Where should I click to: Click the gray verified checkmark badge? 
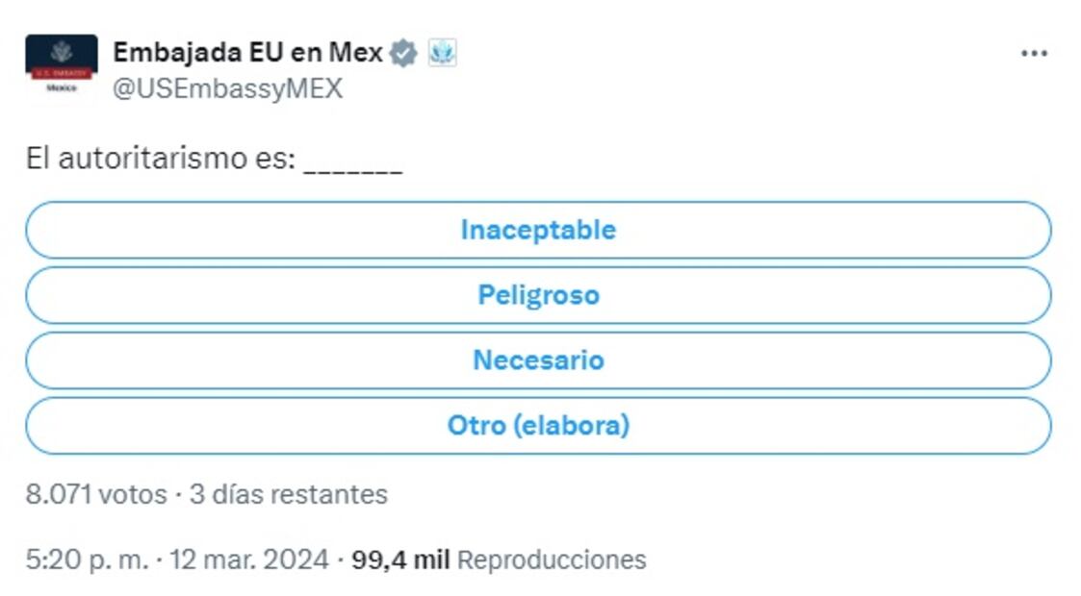(x=402, y=52)
